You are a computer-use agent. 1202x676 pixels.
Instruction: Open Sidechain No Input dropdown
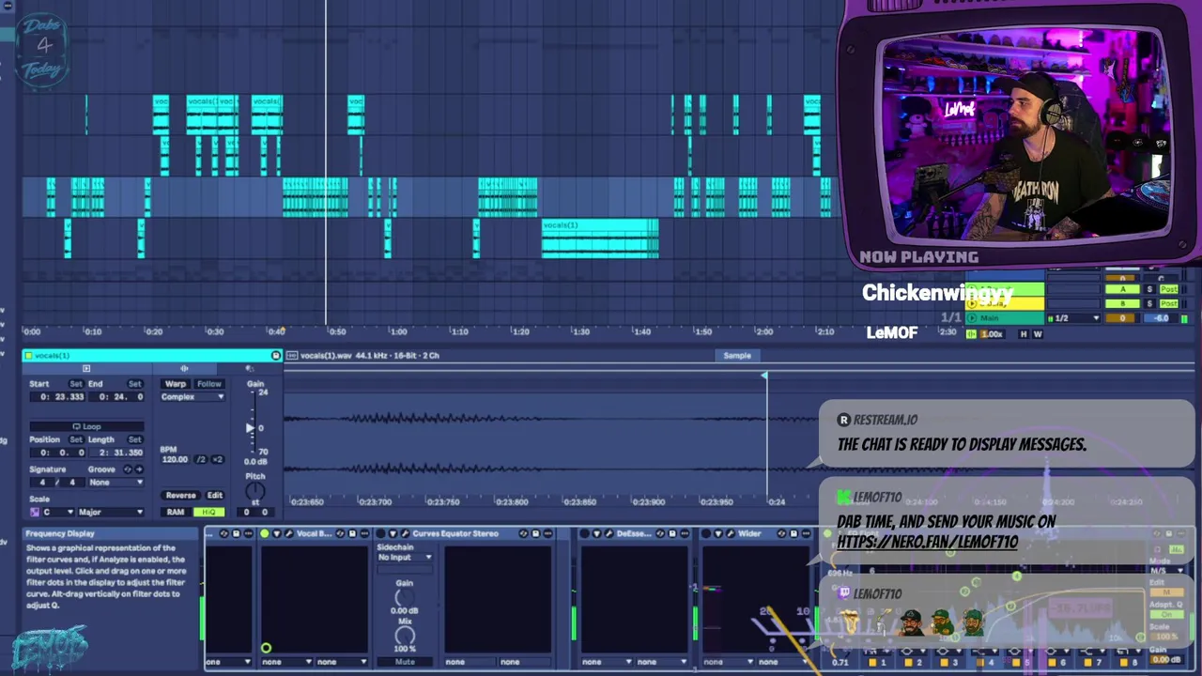404,558
